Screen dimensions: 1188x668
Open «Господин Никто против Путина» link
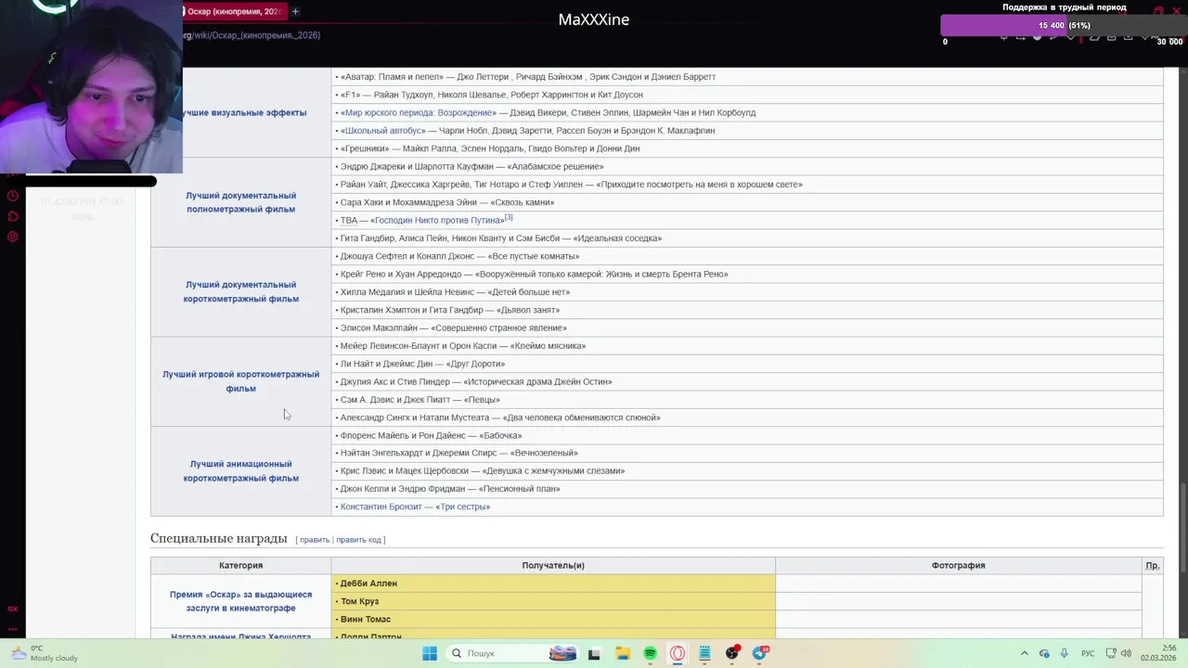point(437,221)
